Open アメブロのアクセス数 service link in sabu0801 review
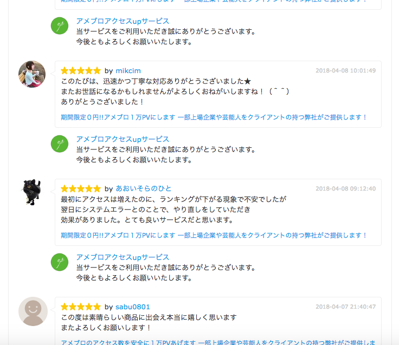The width and height of the screenshot is (399, 345). tap(218, 342)
